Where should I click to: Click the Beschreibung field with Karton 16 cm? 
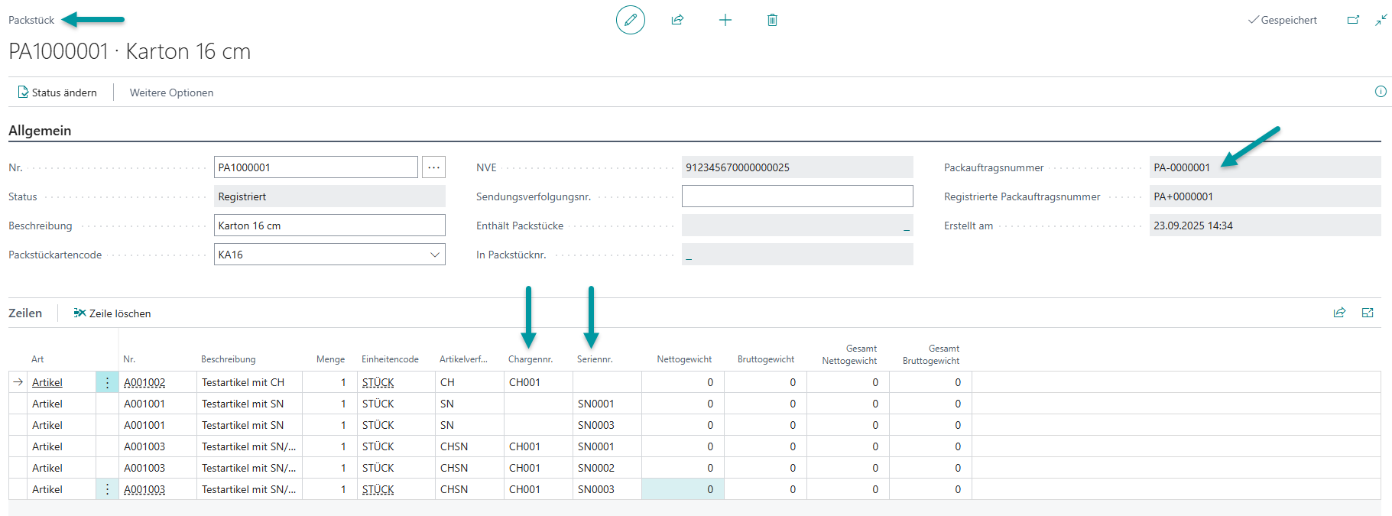(329, 226)
